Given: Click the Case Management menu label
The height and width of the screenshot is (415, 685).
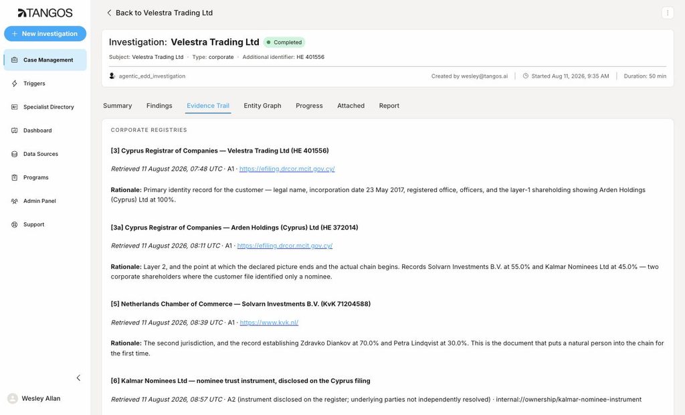Looking at the screenshot, I should [48, 60].
